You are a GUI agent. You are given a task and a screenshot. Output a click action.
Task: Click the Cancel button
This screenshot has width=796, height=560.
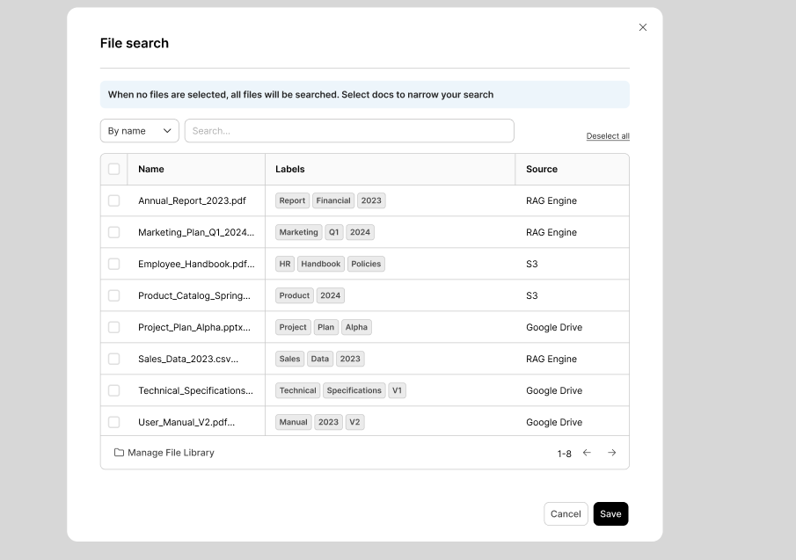(x=566, y=513)
